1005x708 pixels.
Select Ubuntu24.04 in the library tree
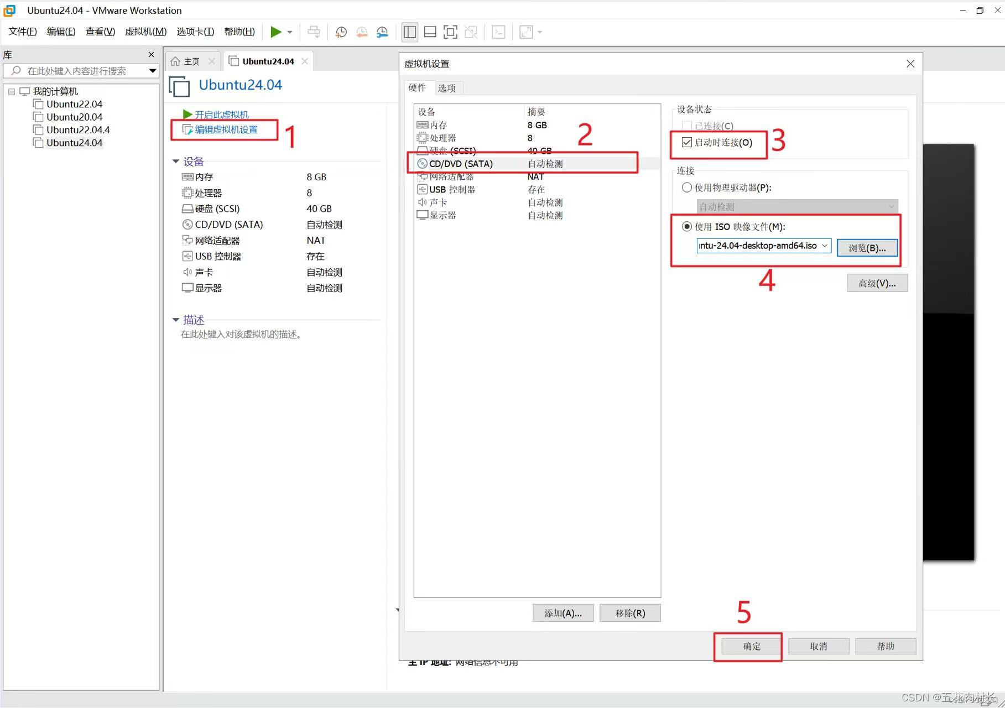coord(74,143)
